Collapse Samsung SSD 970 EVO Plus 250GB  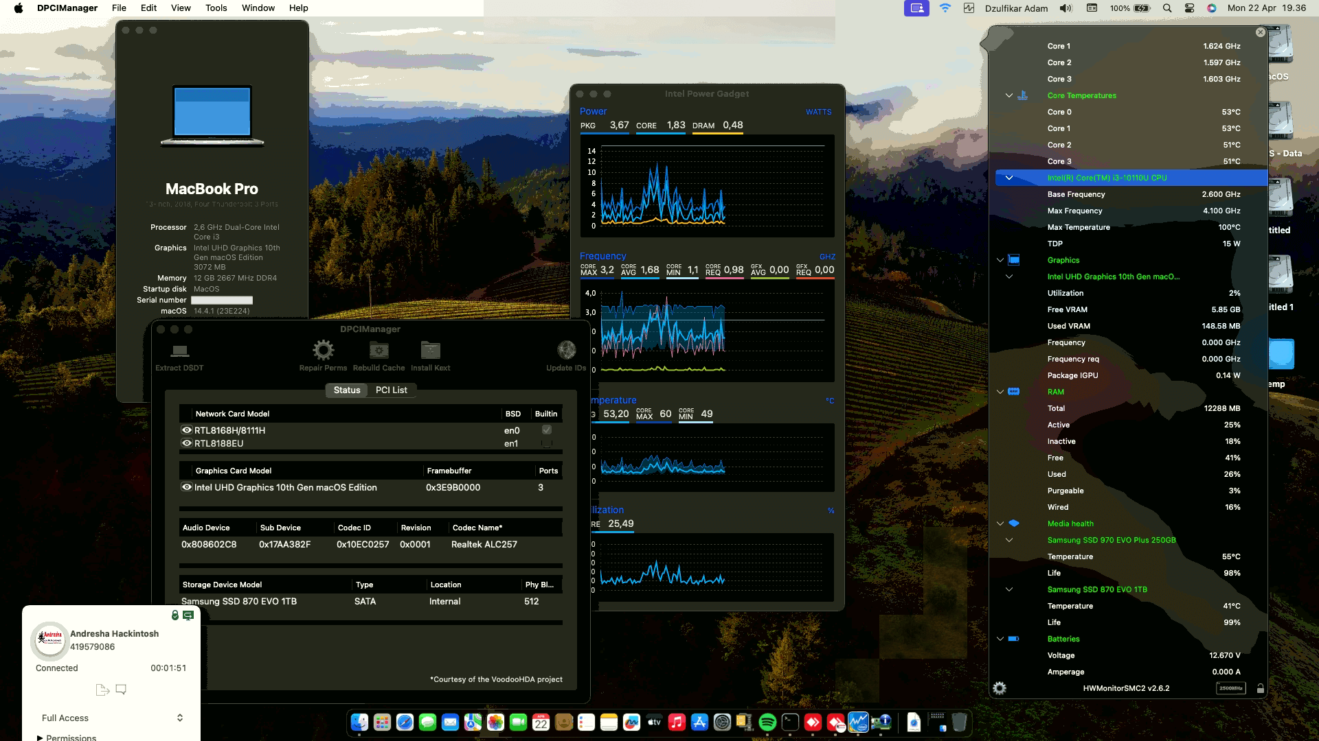[1009, 540]
